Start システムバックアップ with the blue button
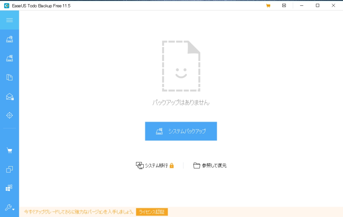This screenshot has width=343, height=217. 181,131
